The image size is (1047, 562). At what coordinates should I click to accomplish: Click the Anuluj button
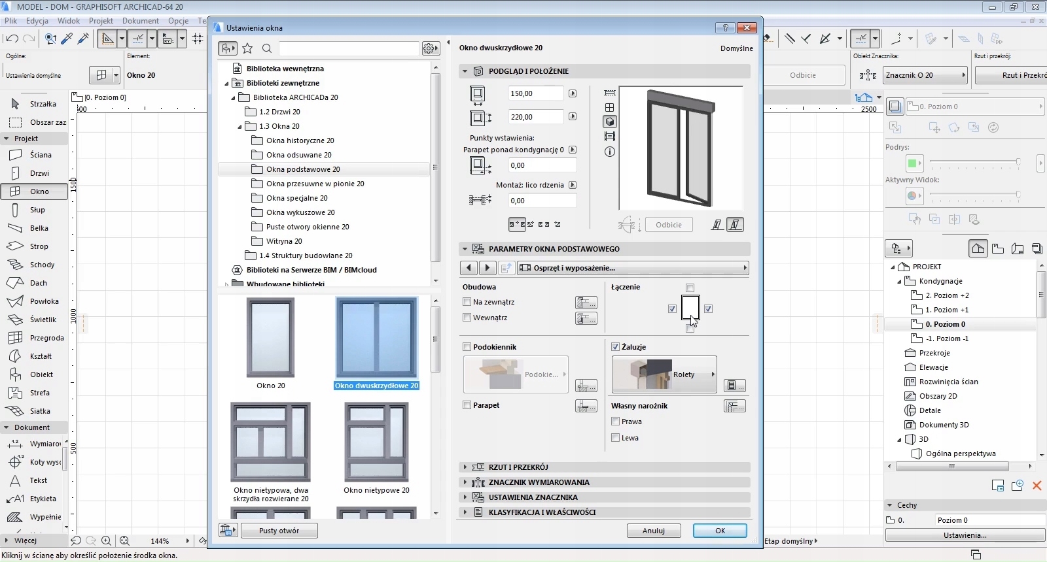[x=653, y=531]
